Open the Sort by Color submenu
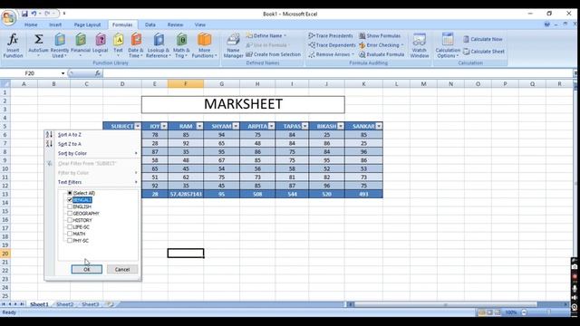Viewport: 580px width, 326px height. point(92,153)
